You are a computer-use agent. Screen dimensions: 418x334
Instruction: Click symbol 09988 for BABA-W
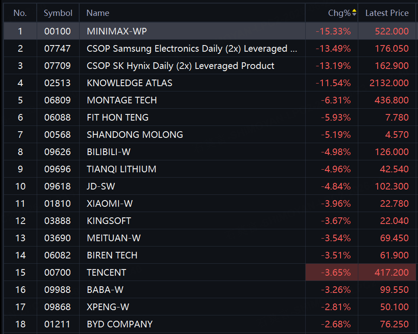[58, 289]
